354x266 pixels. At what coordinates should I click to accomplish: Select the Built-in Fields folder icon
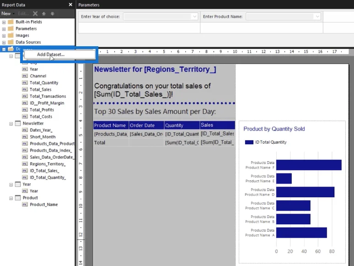pos(11,22)
